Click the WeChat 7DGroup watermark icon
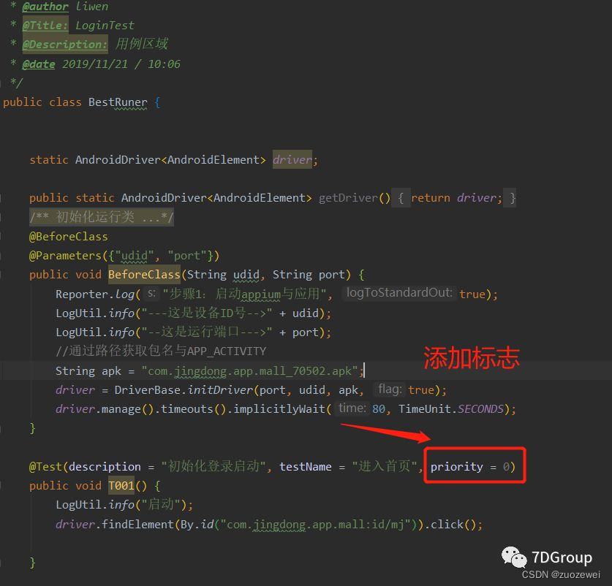Viewport: 612px width, 586px height. 513,557
